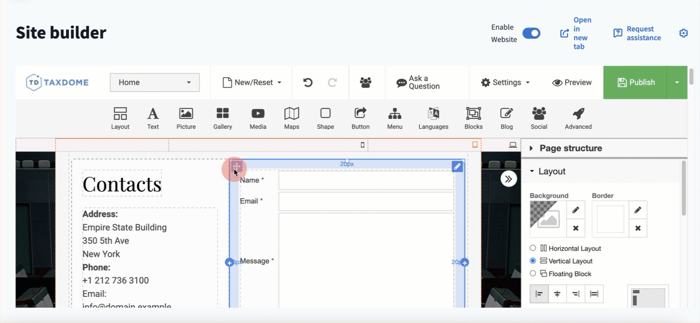
Task: Choose the Shape tool
Action: tap(325, 118)
